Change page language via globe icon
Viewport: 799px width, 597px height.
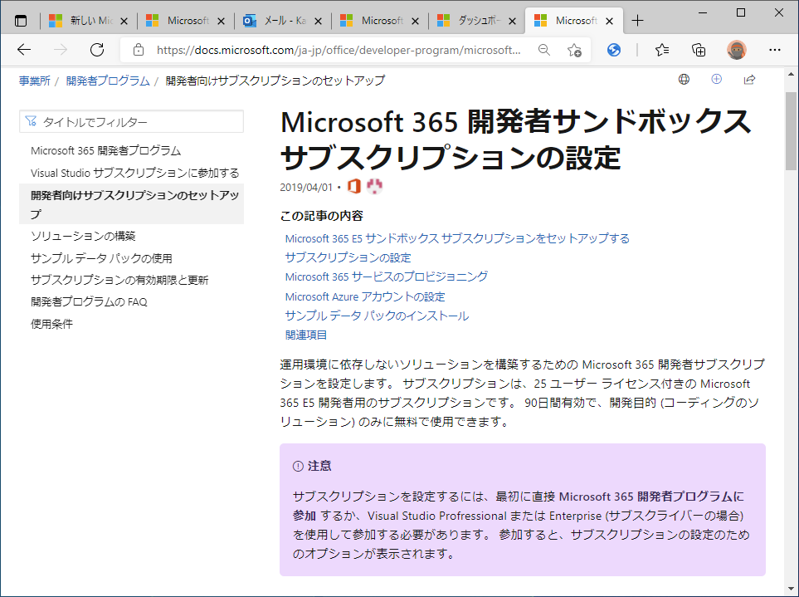684,79
